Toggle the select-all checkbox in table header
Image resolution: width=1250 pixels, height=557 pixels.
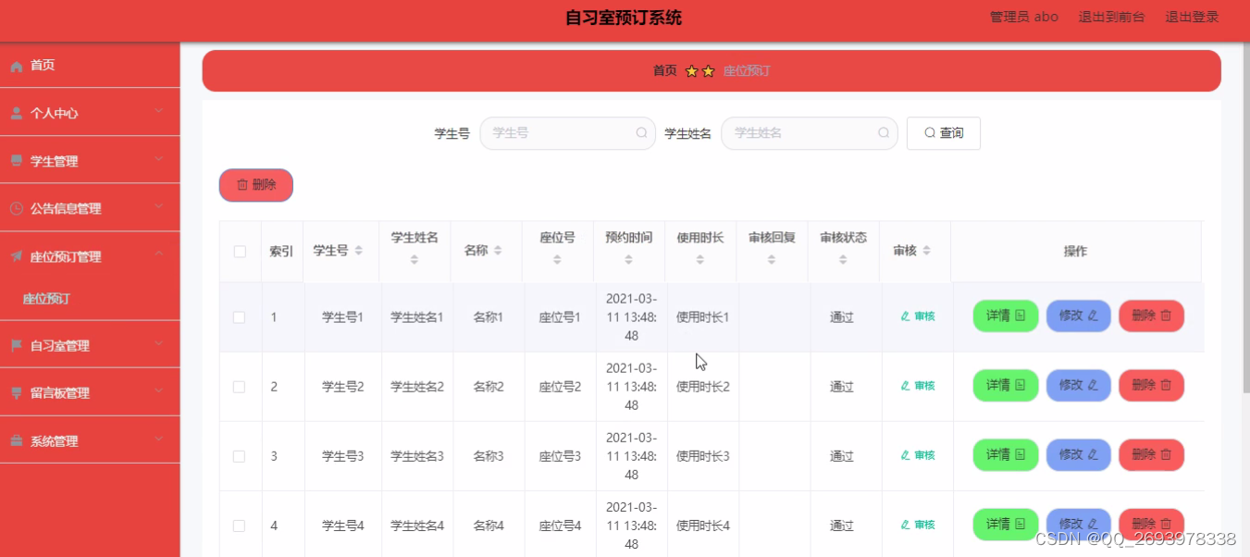click(240, 252)
